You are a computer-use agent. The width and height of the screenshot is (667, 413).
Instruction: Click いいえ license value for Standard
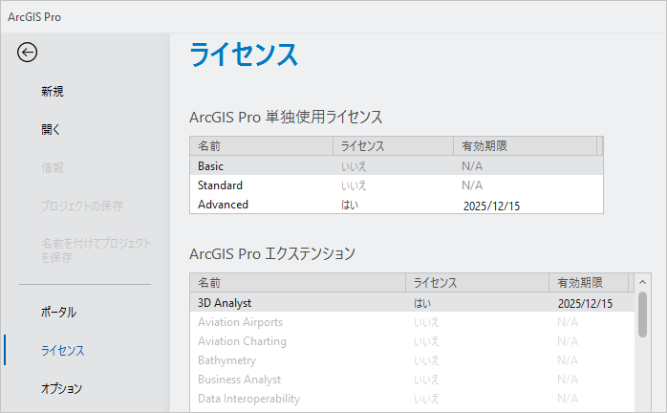[x=354, y=185]
